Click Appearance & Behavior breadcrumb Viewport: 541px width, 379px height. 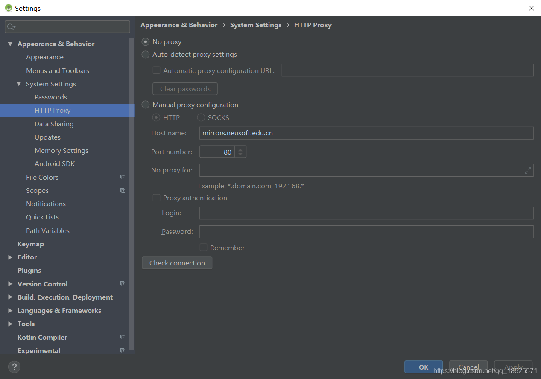coord(179,25)
